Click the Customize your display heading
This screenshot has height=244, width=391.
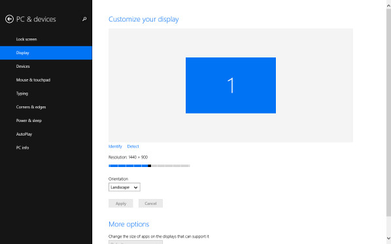tap(143, 19)
